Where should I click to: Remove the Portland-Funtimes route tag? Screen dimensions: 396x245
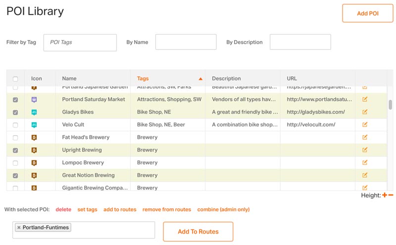point(19,228)
